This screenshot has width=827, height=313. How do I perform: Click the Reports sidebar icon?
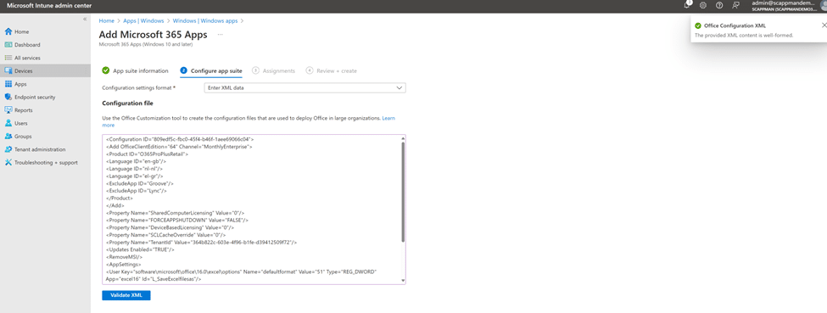8,110
